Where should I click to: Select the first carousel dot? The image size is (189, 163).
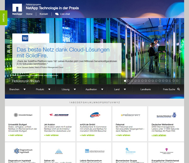point(125,81)
